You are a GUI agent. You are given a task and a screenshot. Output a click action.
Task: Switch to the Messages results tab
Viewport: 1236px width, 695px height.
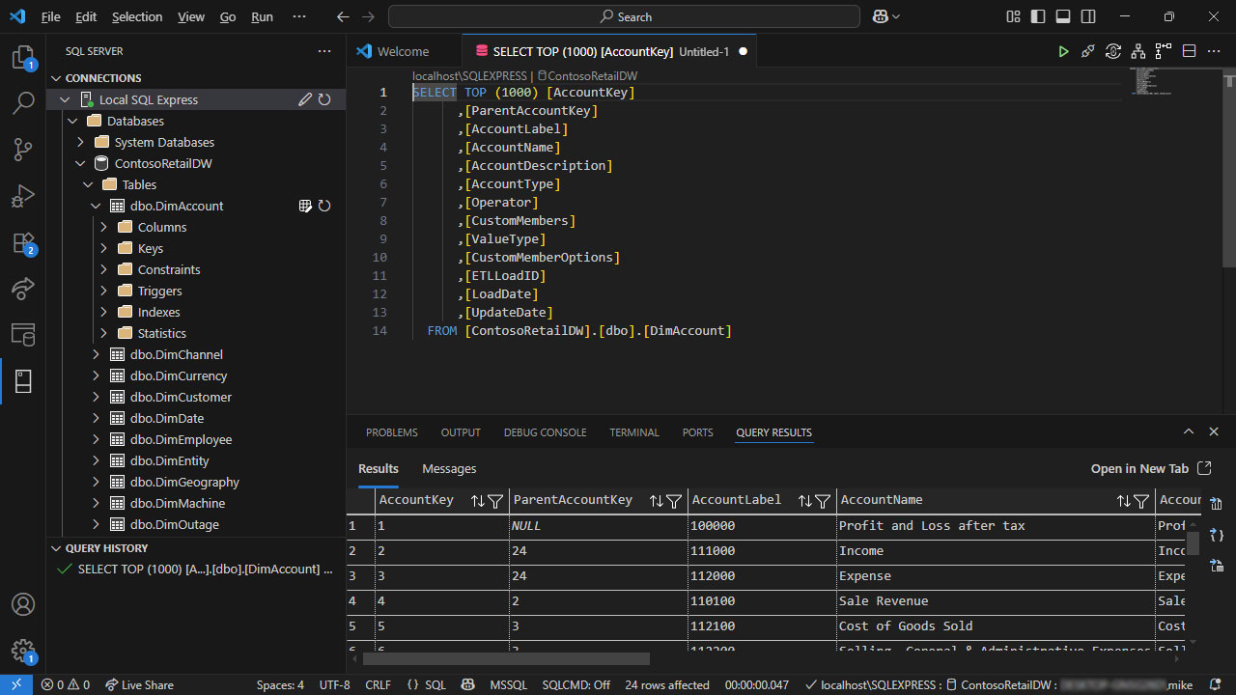[449, 468]
